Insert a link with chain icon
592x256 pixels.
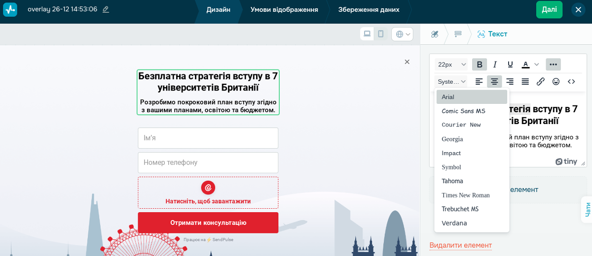[x=541, y=82]
